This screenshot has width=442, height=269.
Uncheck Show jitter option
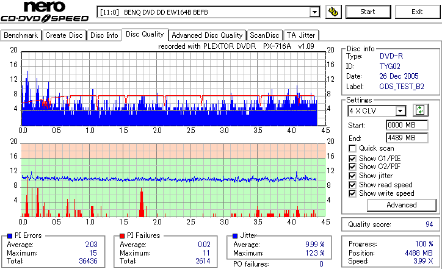pos(352,176)
